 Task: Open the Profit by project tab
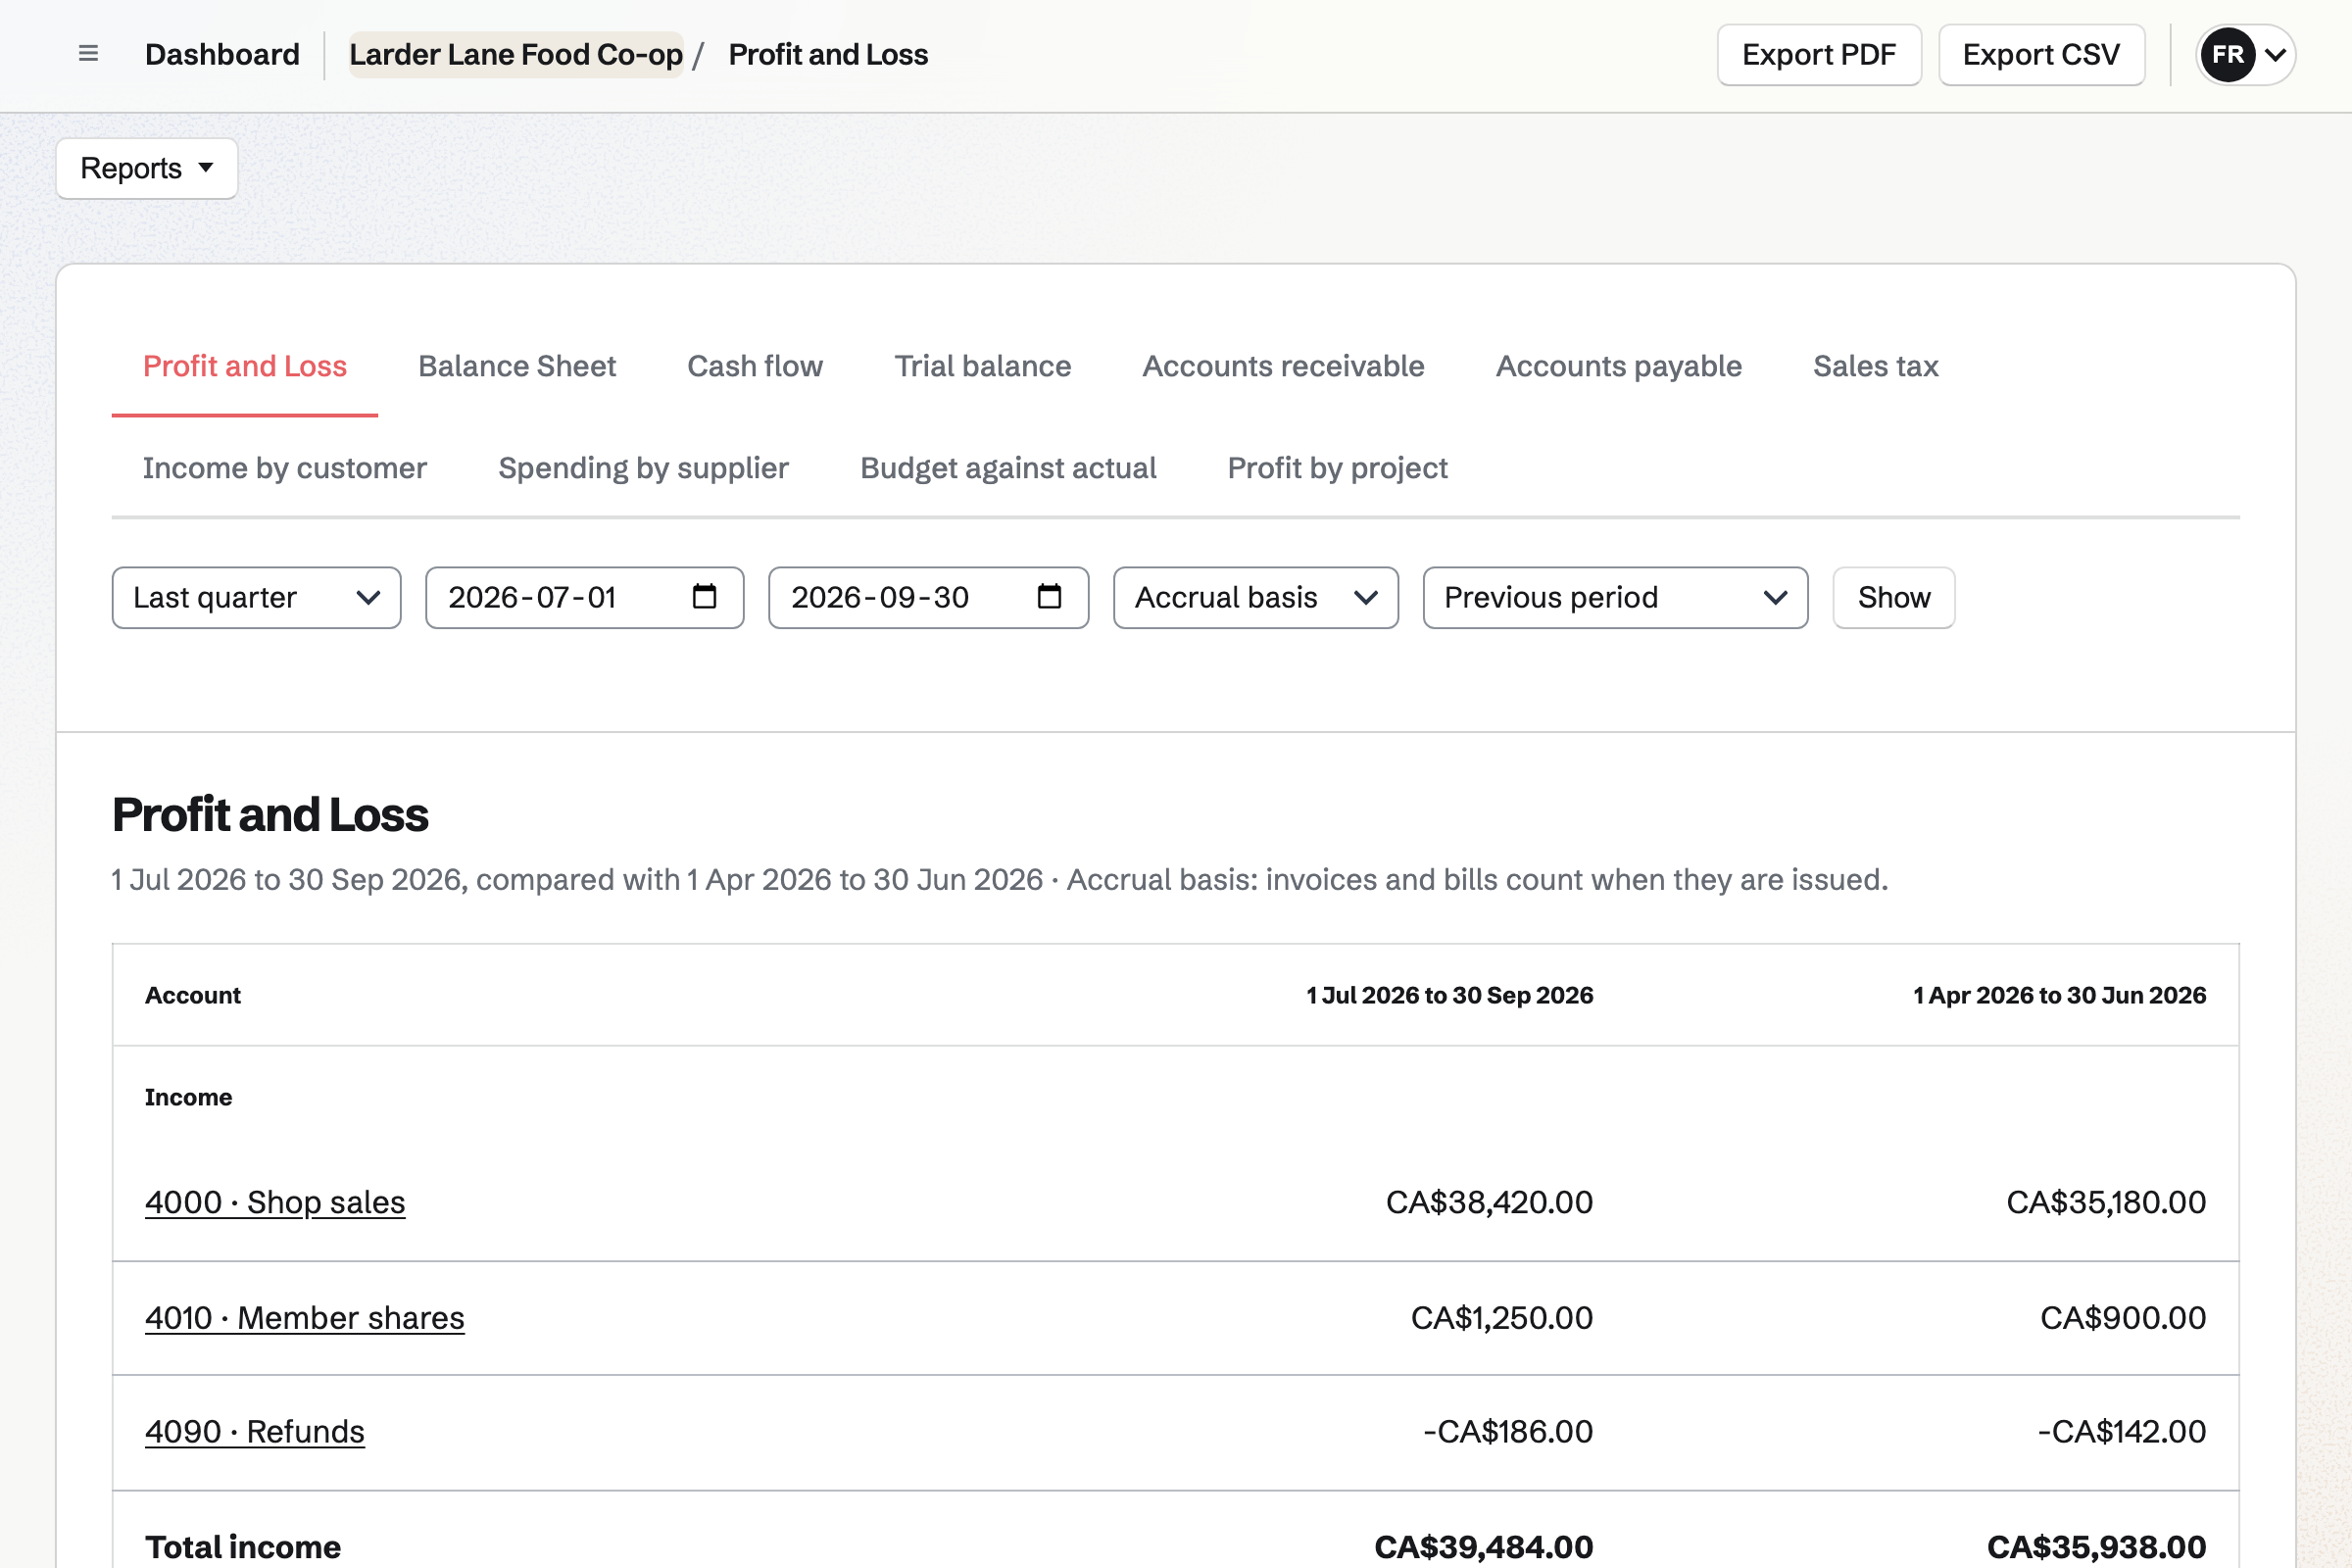coord(1337,468)
